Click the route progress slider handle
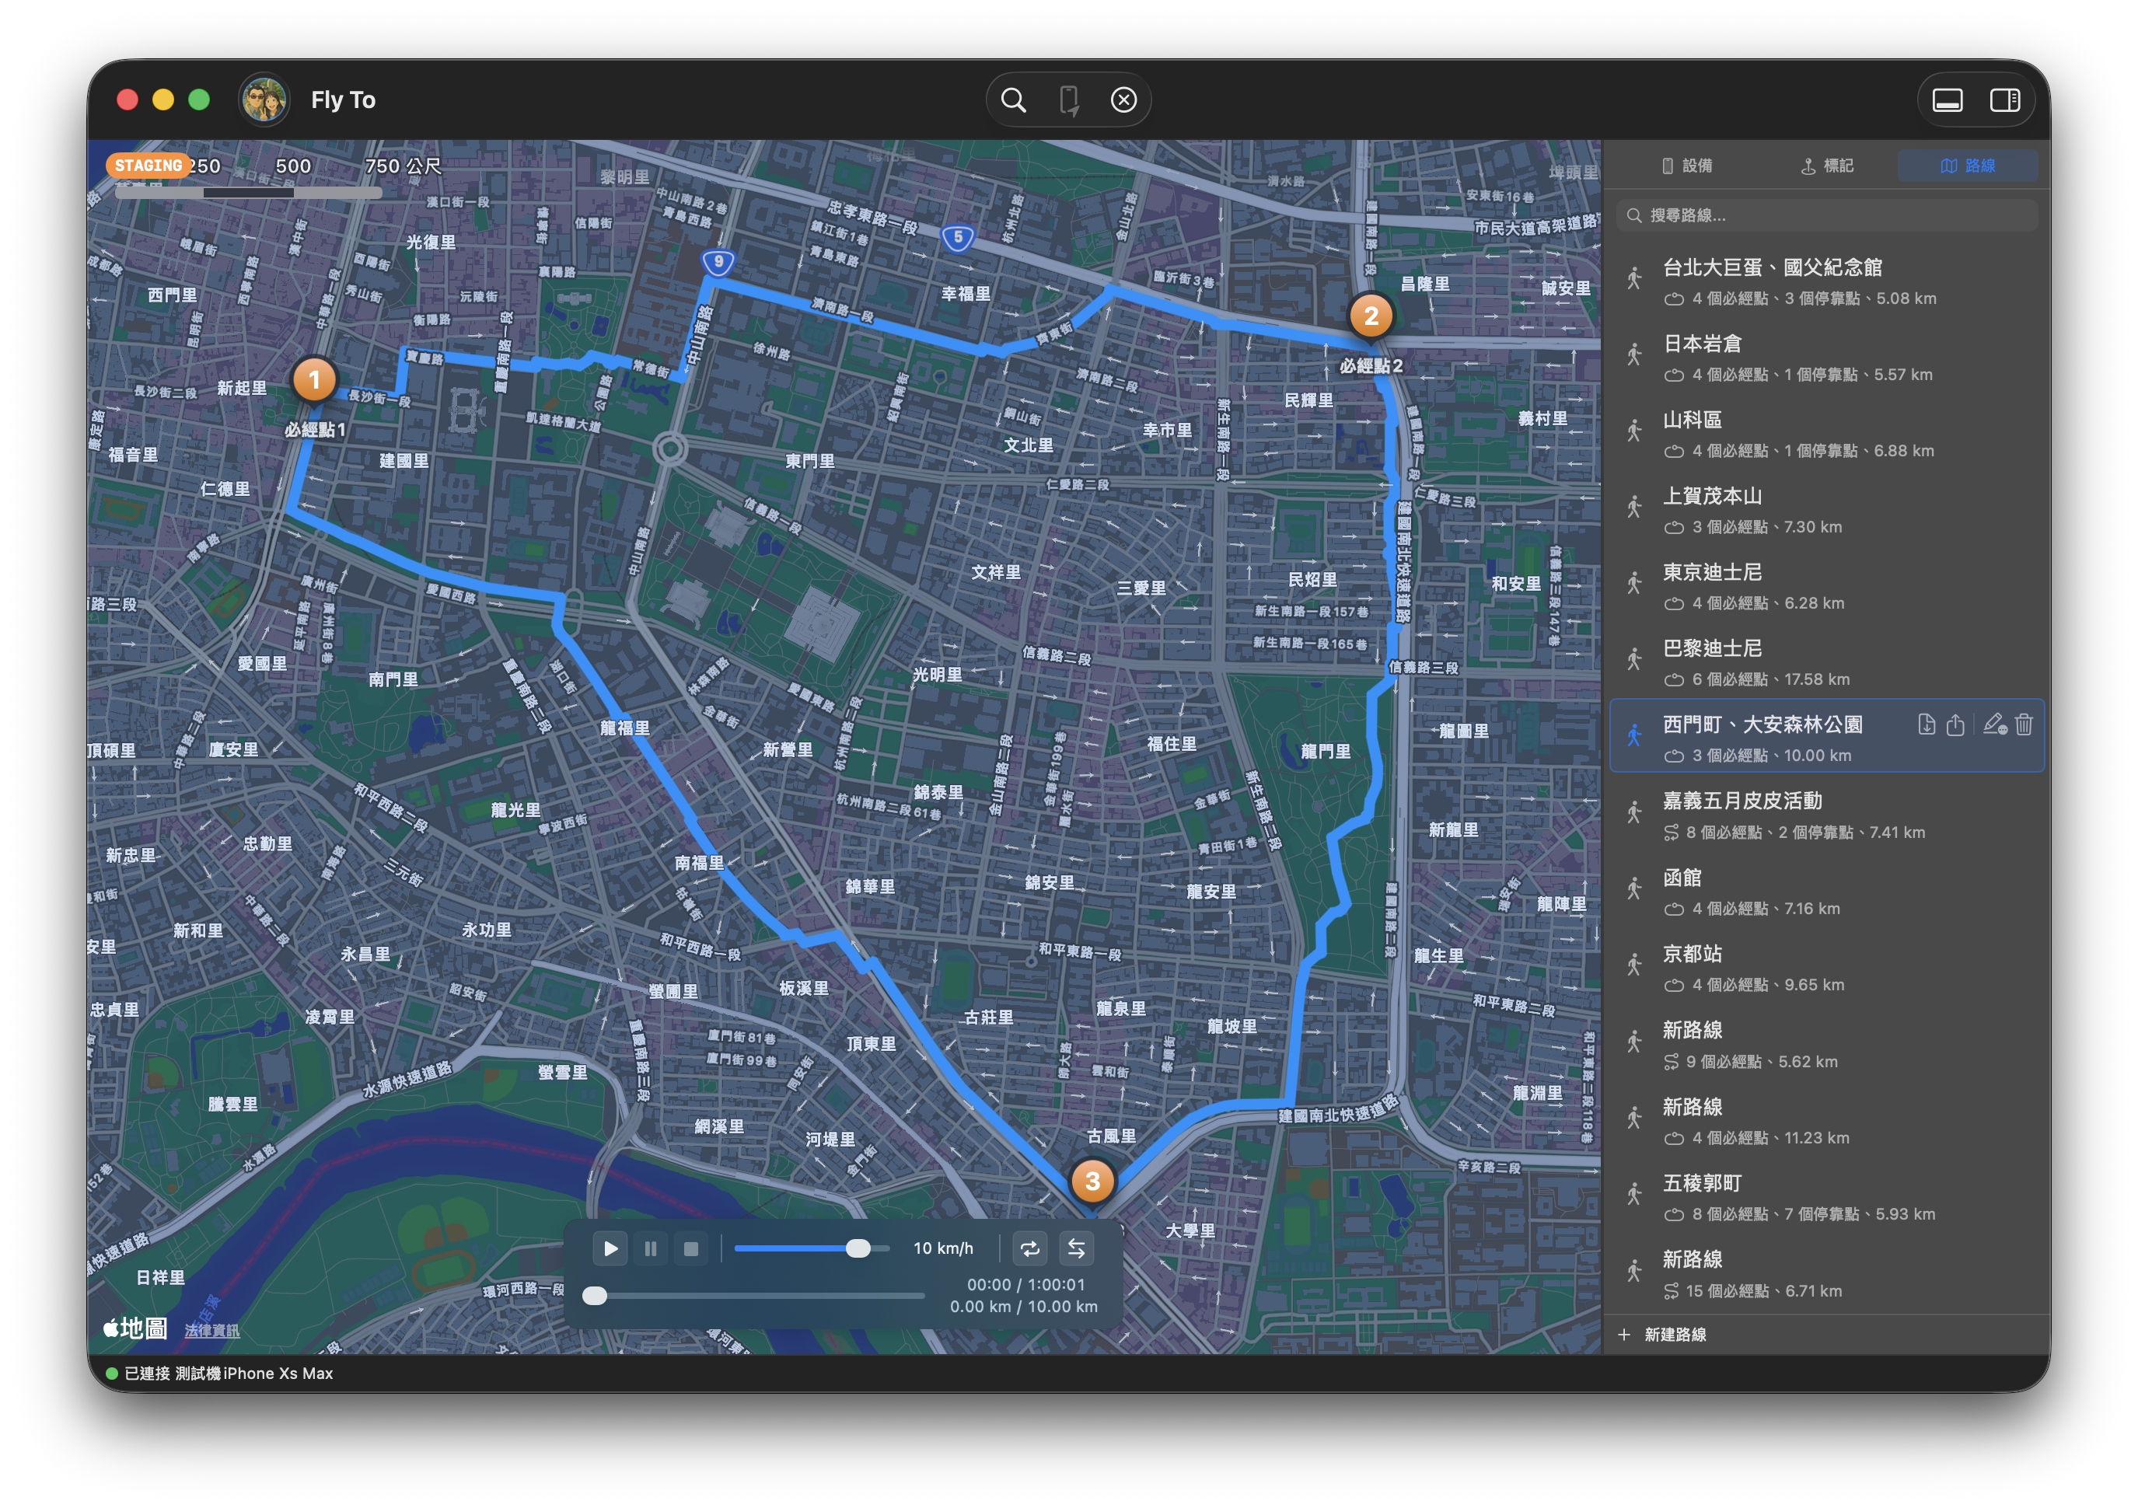The width and height of the screenshot is (2138, 1508). click(x=595, y=1296)
